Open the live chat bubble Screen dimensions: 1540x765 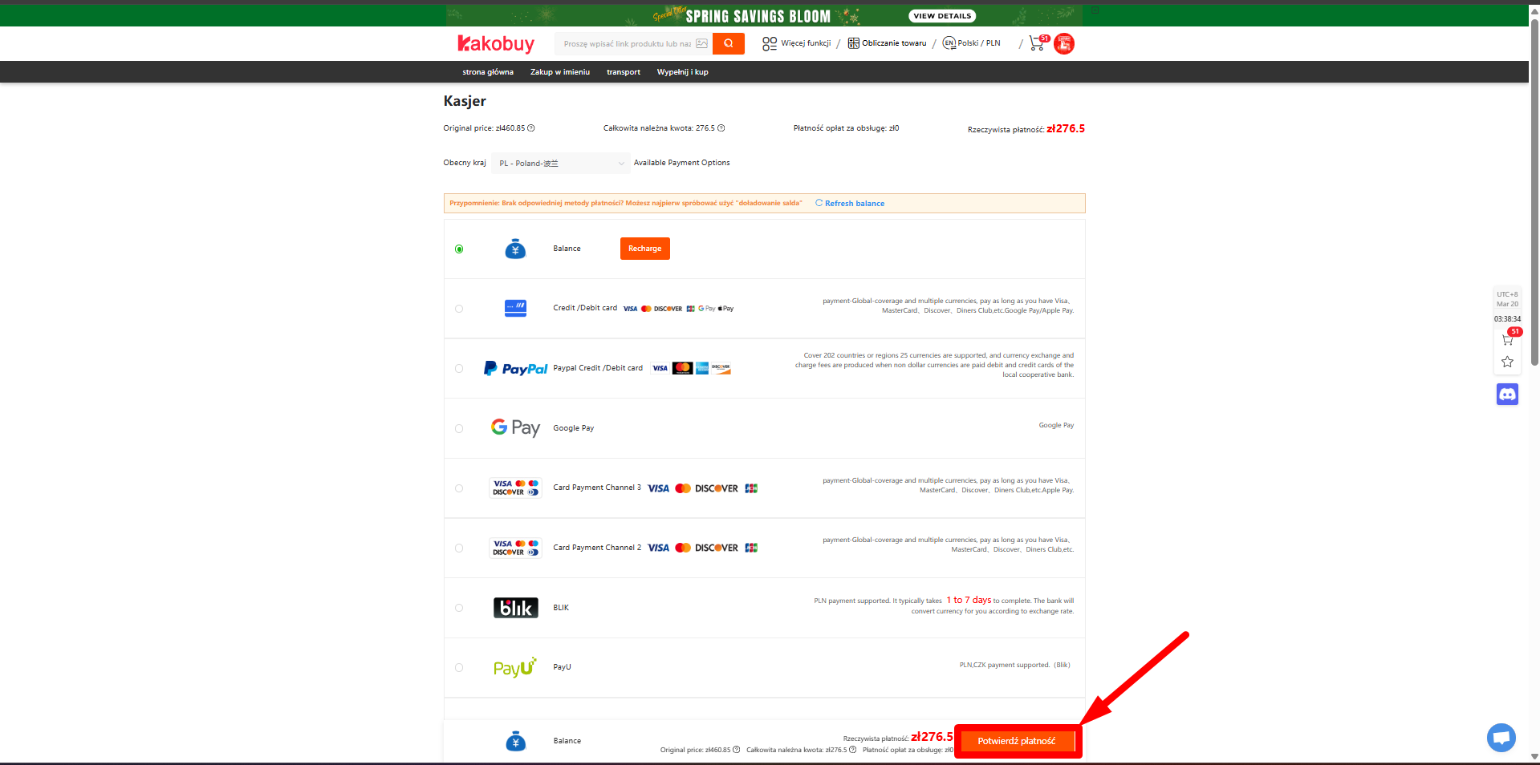(1501, 737)
